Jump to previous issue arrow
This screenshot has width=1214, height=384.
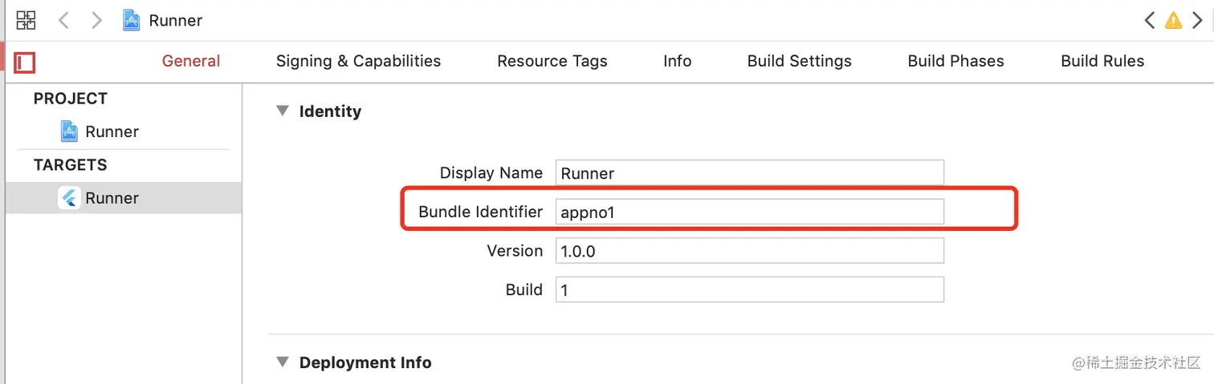(x=1150, y=21)
